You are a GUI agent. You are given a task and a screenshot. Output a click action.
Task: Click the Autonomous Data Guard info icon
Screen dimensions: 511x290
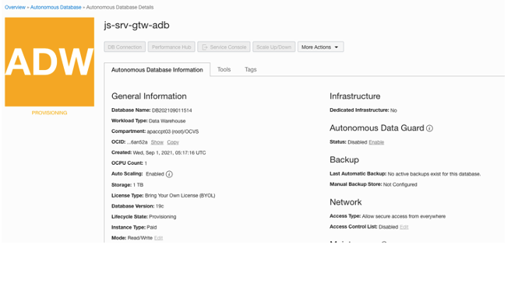(x=429, y=128)
